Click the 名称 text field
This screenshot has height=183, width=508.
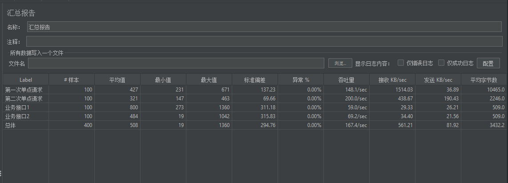tap(264, 27)
